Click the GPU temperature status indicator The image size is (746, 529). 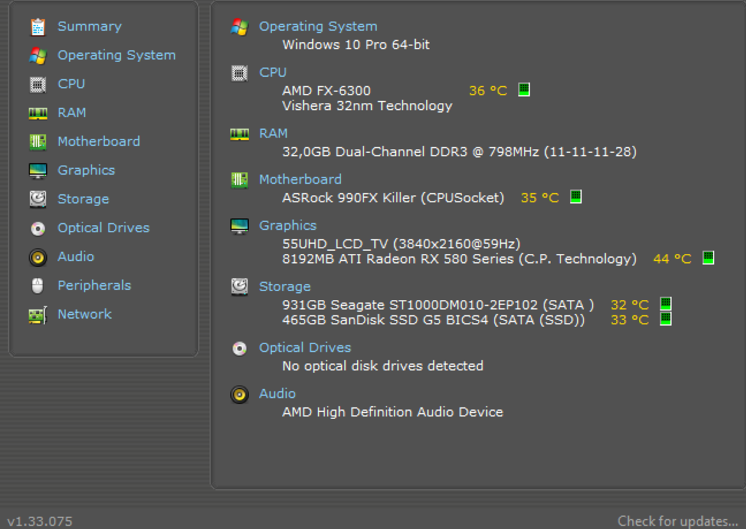[708, 258]
